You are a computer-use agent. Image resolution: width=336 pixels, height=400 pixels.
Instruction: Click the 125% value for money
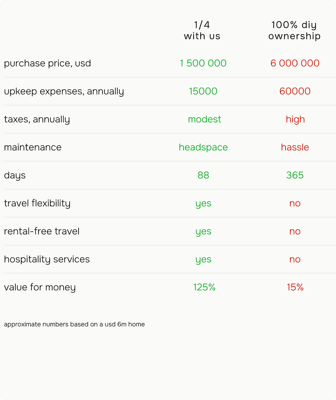204,287
